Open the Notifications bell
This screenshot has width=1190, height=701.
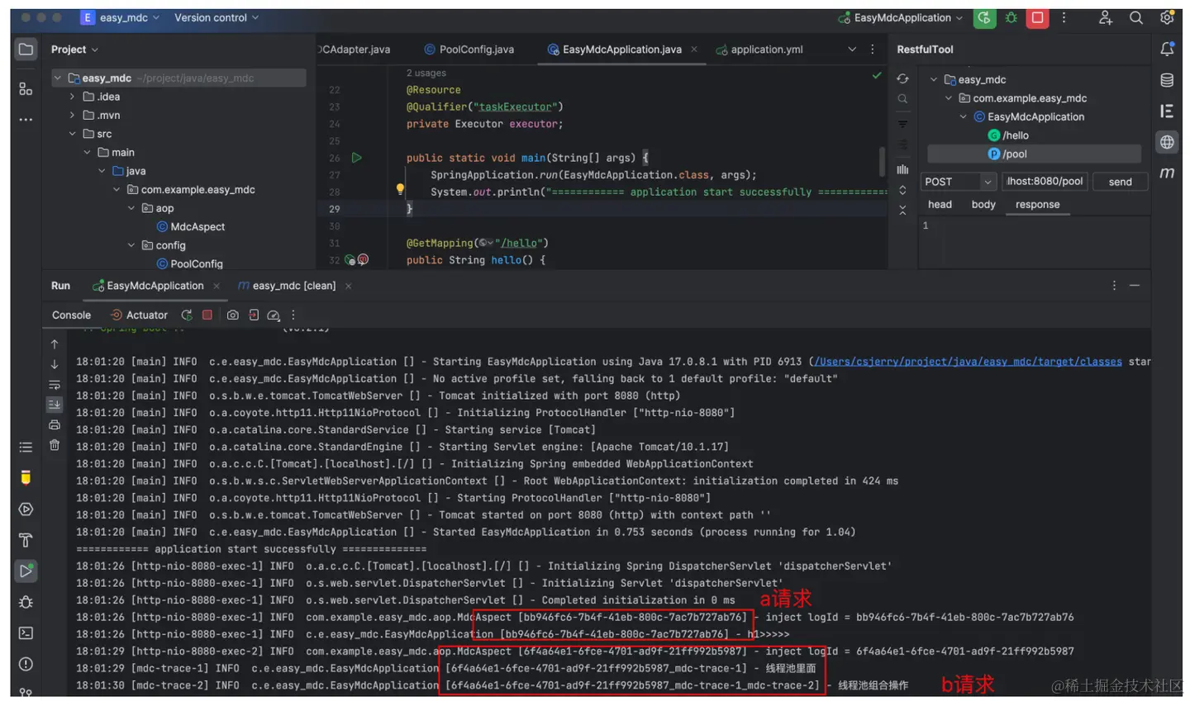(1167, 50)
